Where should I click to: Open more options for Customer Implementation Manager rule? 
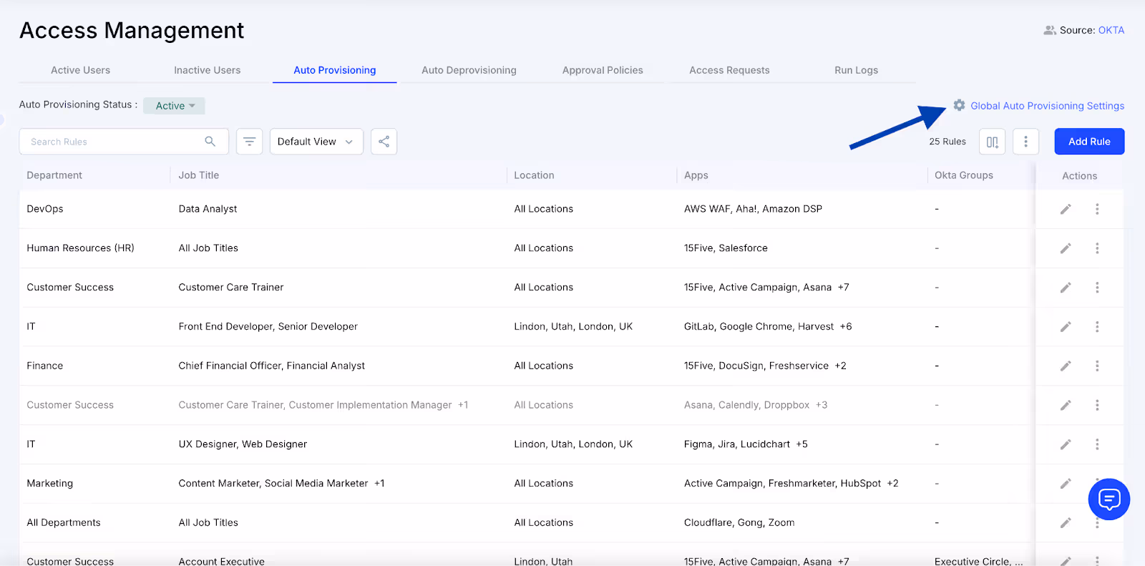(x=1096, y=405)
